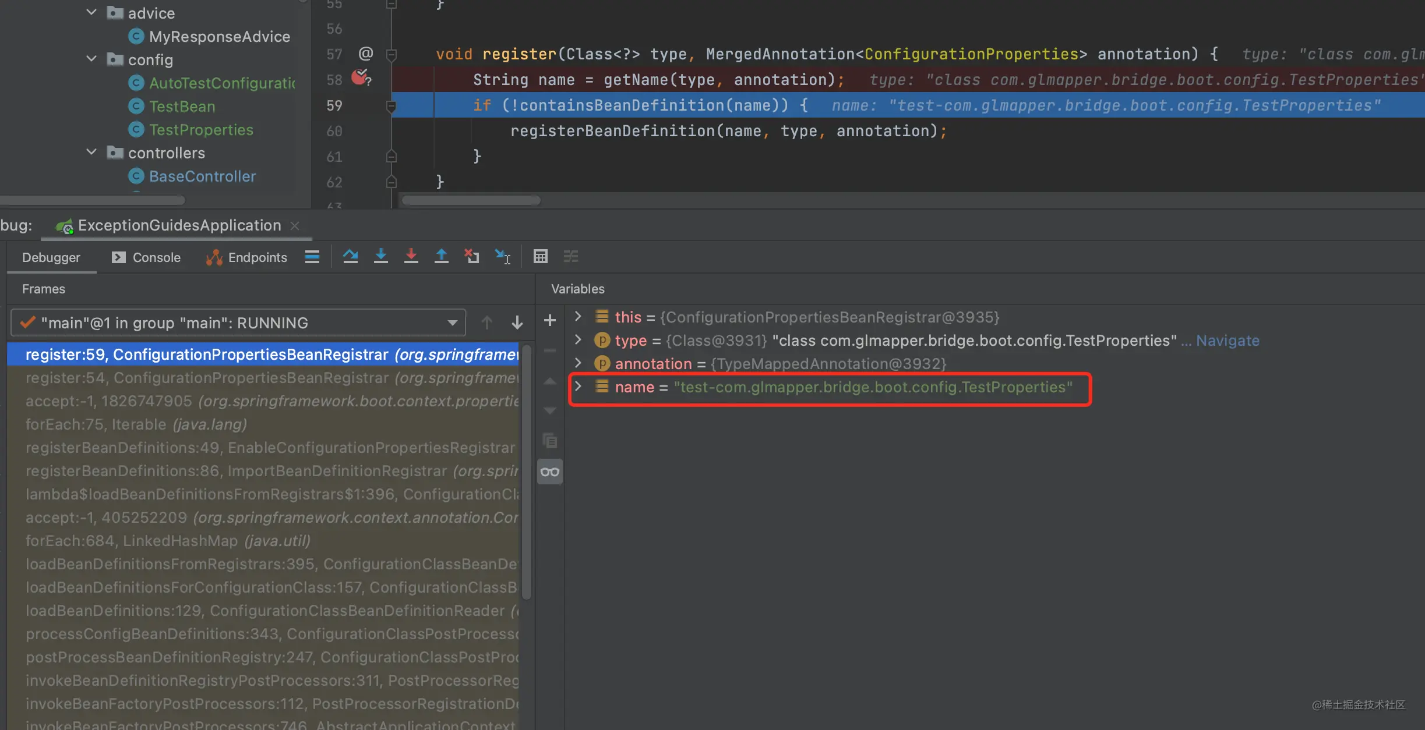Expand the 'annotation' variable node

(x=578, y=363)
